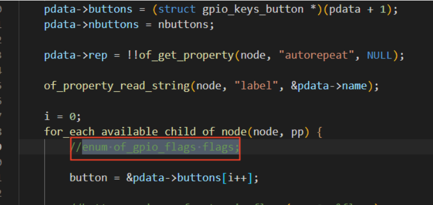Click the highlighted enum of_gpio_flags comment

point(160,147)
